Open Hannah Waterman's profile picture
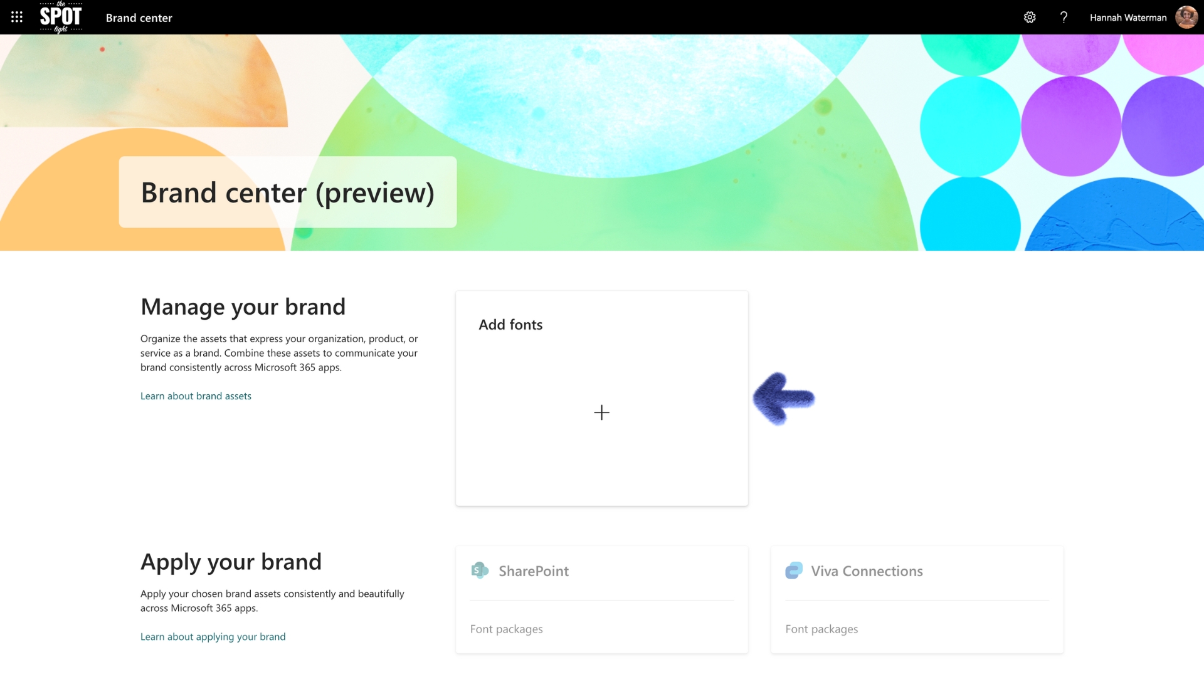Image resolution: width=1204 pixels, height=677 pixels. (1186, 17)
